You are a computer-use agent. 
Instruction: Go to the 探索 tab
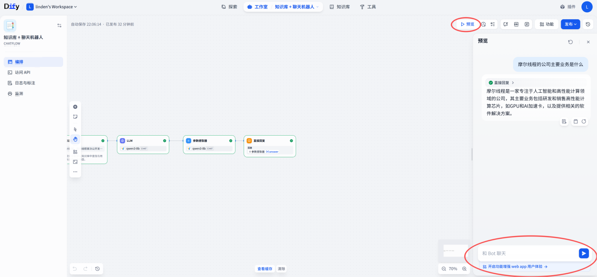point(229,7)
